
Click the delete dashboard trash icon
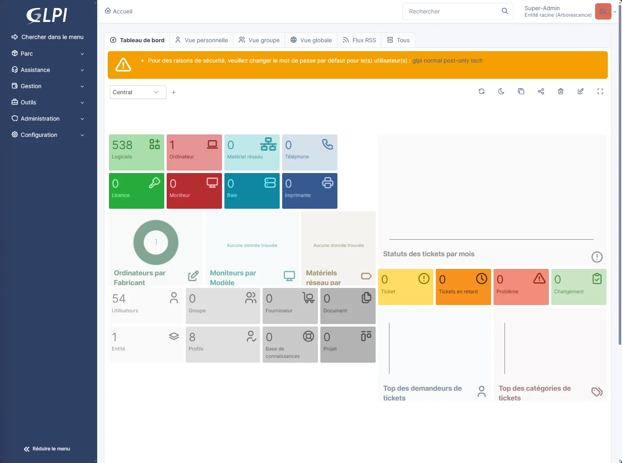pos(561,91)
